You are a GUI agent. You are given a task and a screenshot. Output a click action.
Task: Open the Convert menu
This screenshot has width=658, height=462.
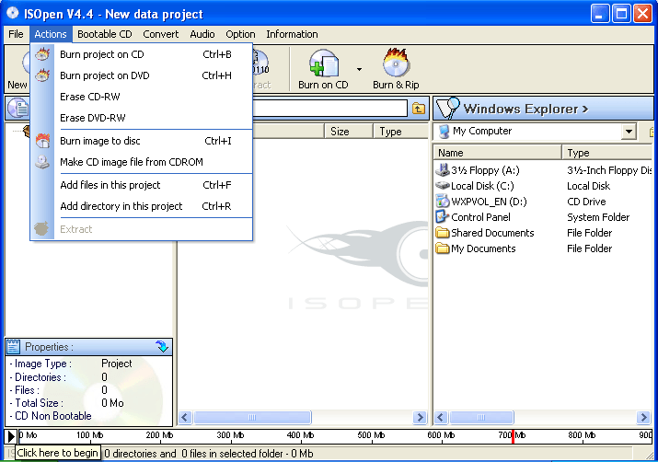[161, 34]
